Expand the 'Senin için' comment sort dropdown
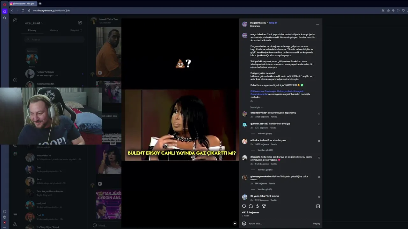The image size is (408, 229). (256, 108)
